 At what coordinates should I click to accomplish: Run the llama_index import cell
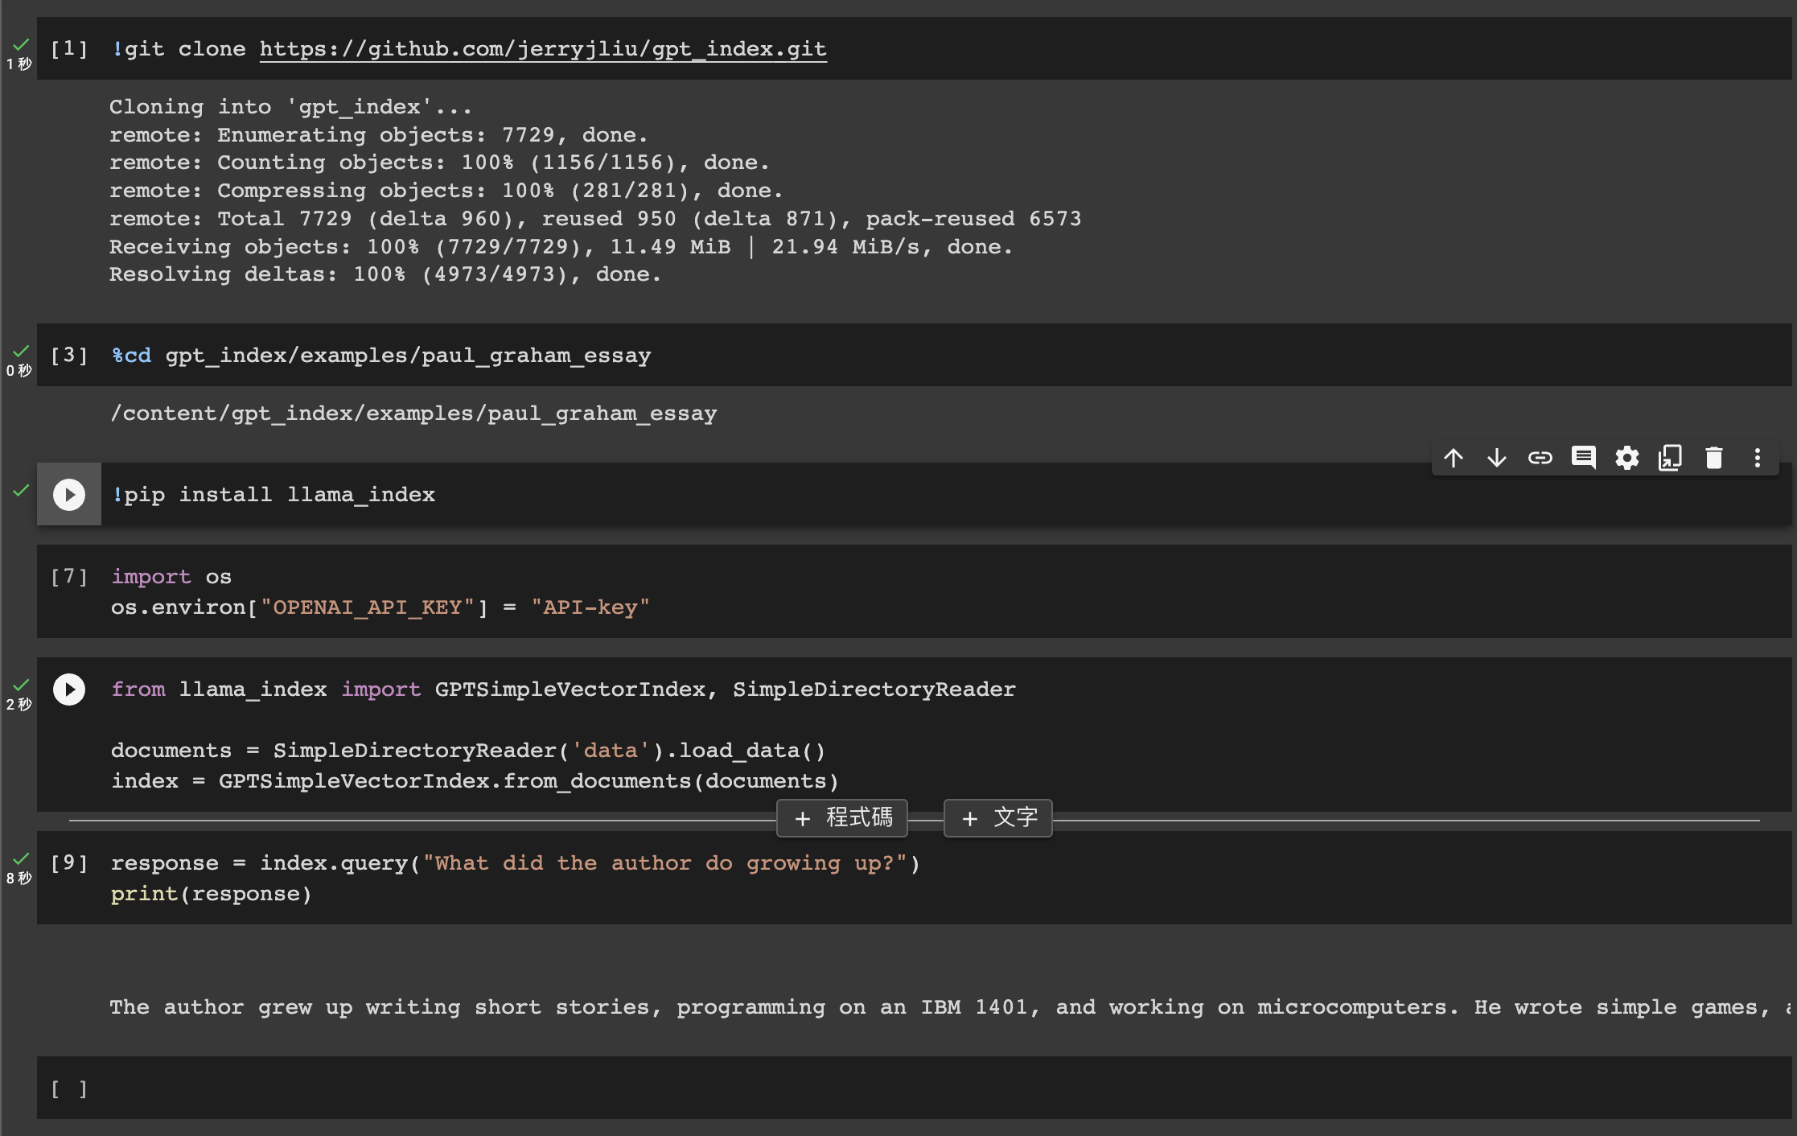(68, 689)
